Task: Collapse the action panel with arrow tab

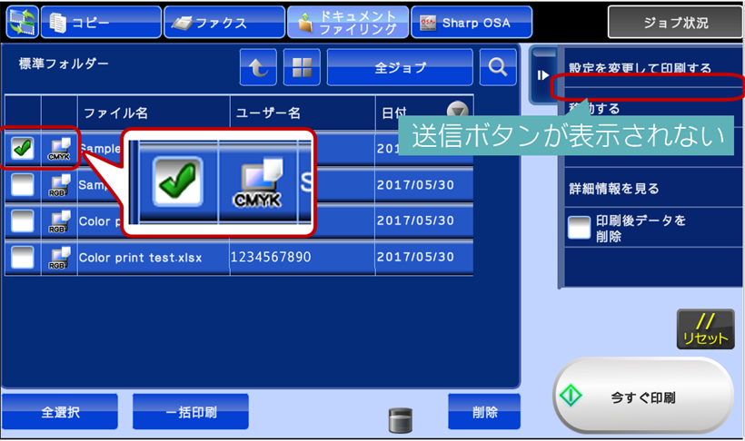Action: click(543, 75)
